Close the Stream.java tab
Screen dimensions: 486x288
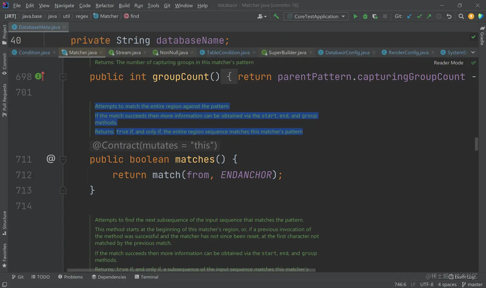(x=145, y=52)
